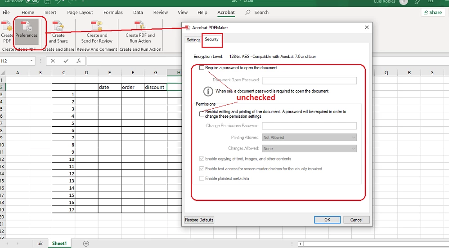
Task: Open the View ribbon tab
Action: pyautogui.click(x=182, y=12)
